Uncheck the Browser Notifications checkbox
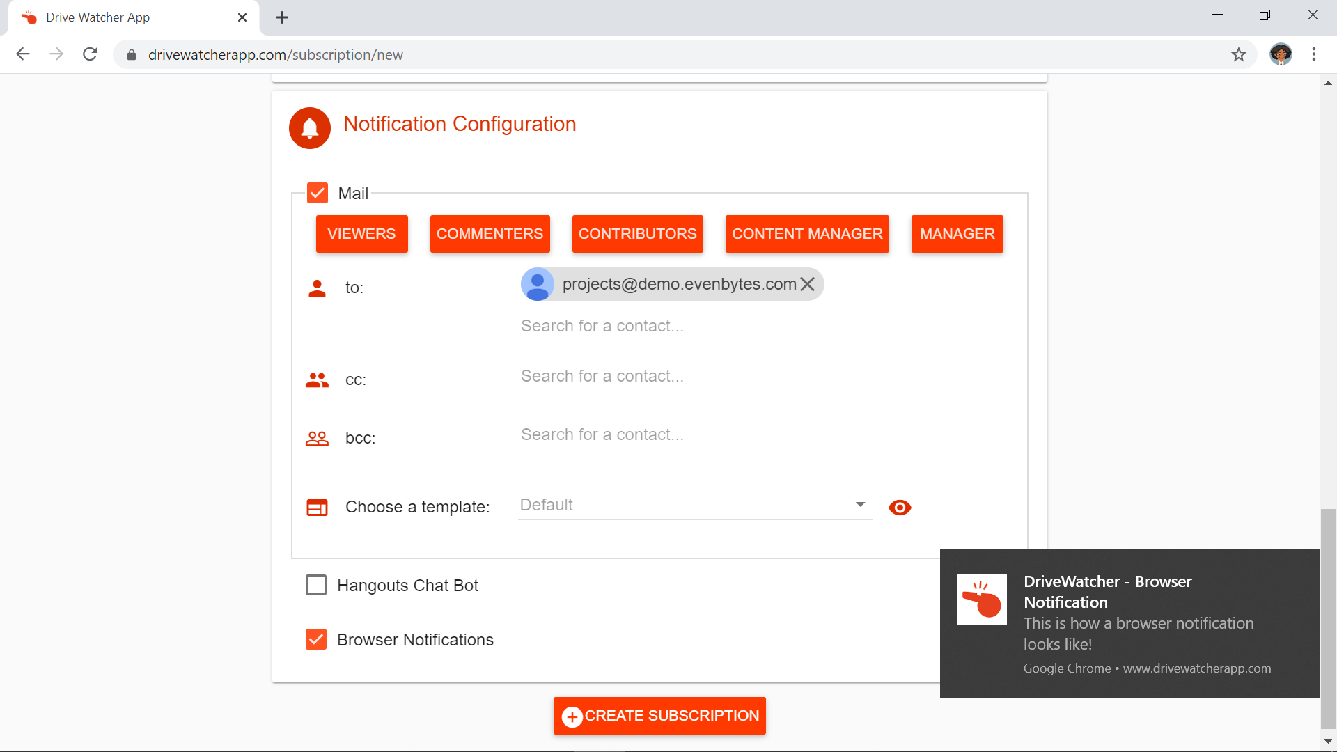 [x=316, y=639]
